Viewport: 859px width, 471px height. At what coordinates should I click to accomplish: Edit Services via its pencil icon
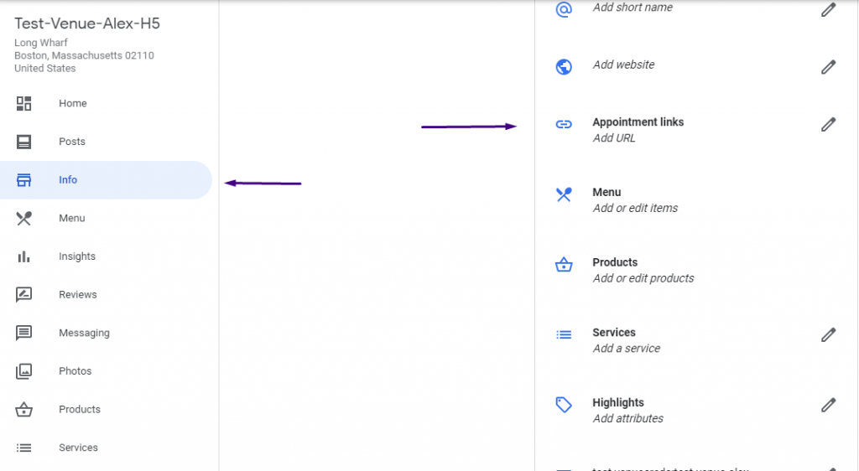(x=828, y=334)
